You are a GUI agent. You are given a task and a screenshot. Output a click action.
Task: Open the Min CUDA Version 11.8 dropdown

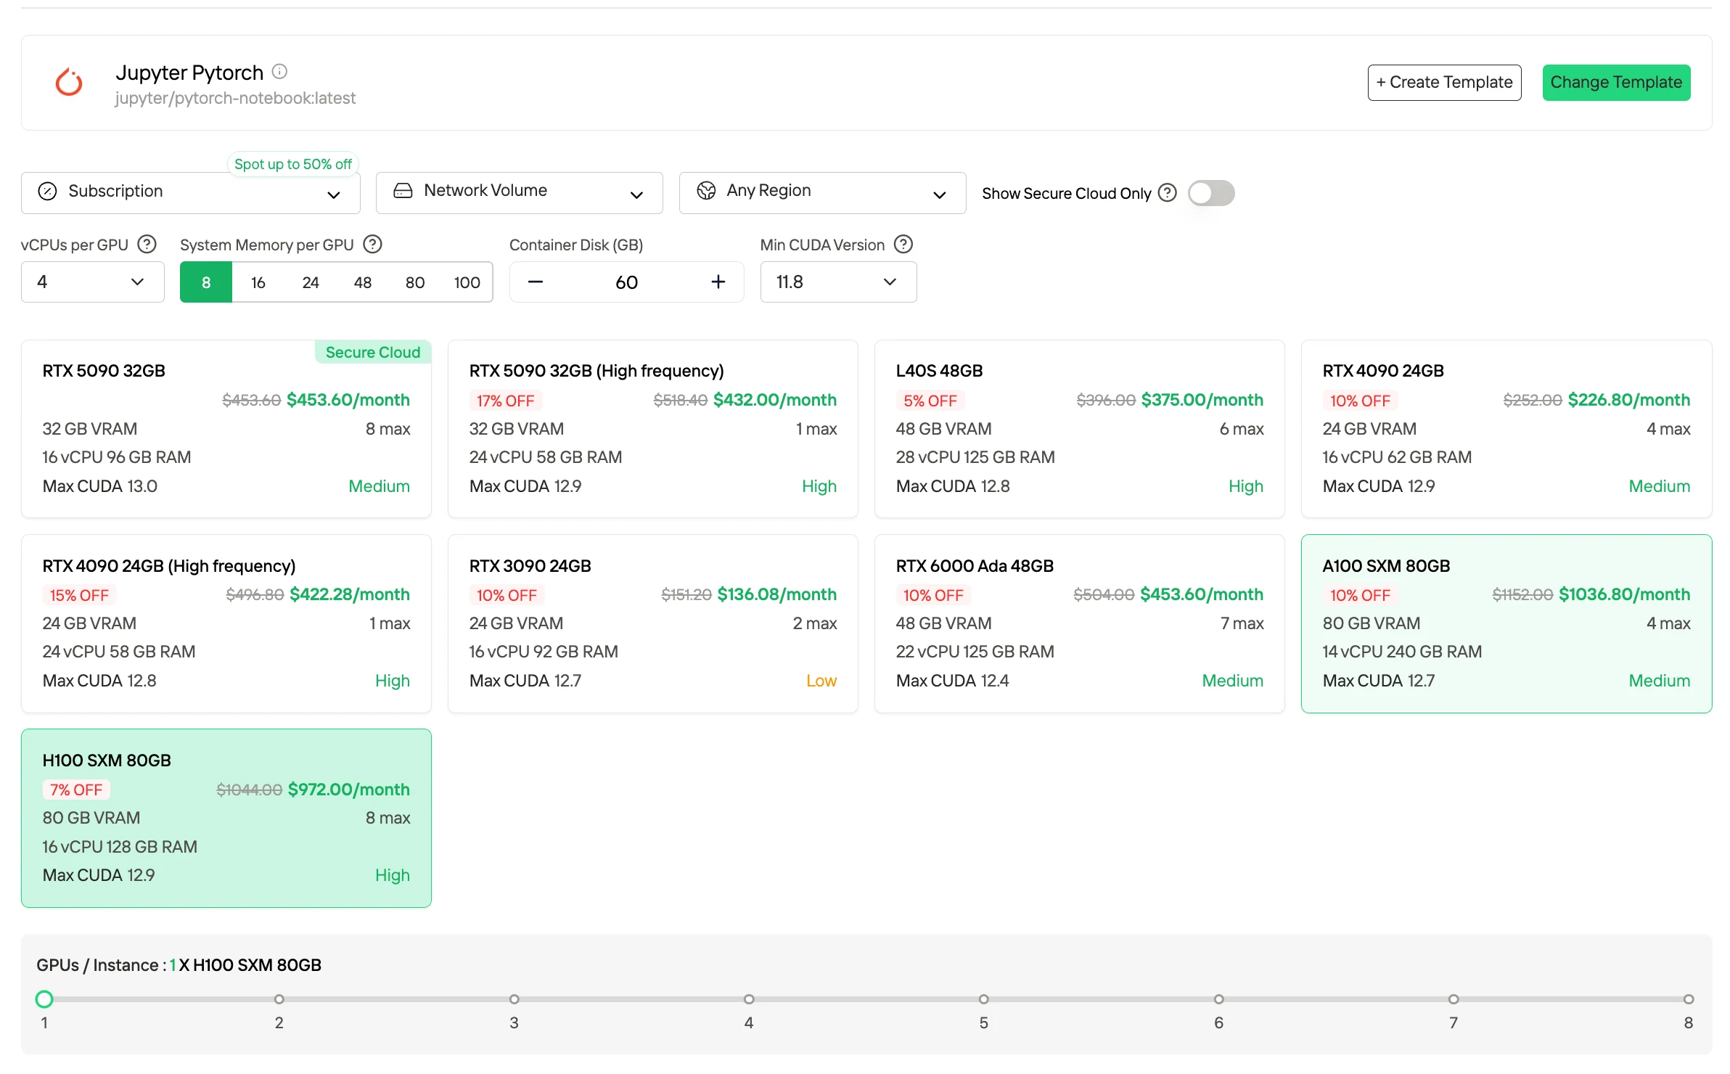[x=838, y=282]
